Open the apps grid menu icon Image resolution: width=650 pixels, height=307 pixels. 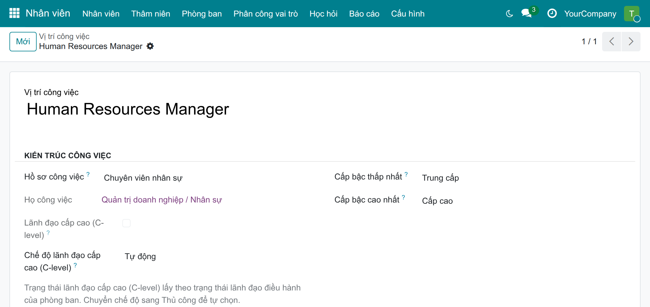coord(14,13)
